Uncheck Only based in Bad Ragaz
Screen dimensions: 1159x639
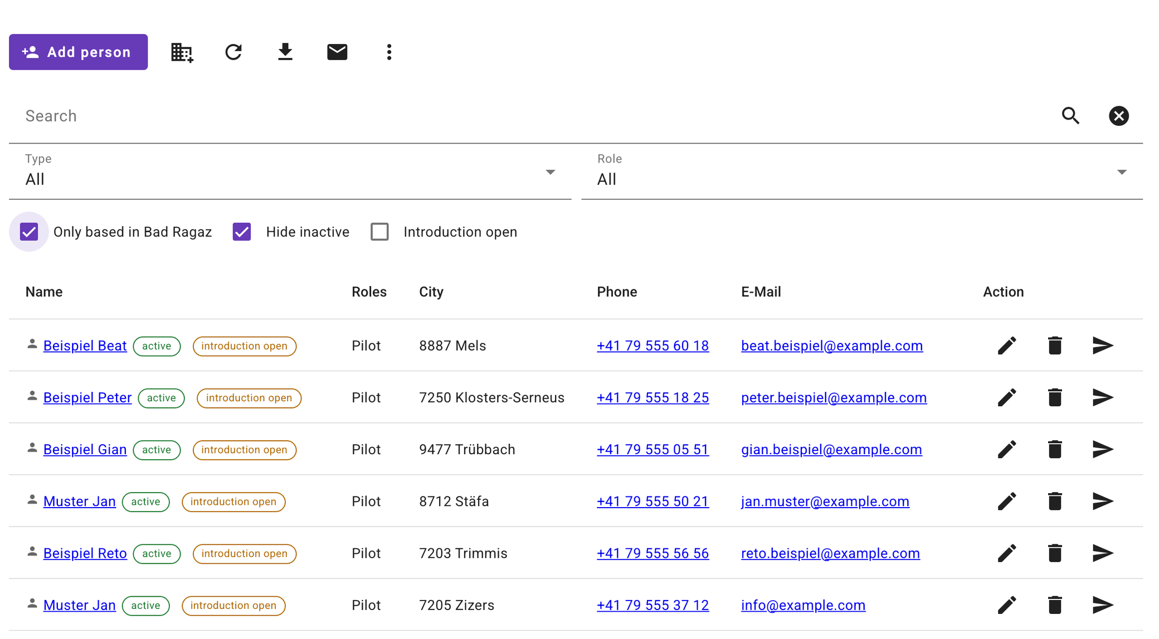click(29, 232)
